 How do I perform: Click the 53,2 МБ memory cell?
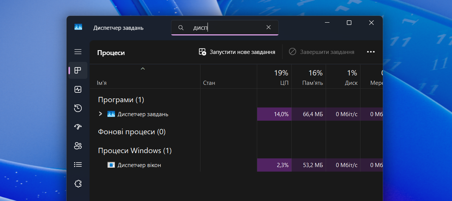point(309,165)
